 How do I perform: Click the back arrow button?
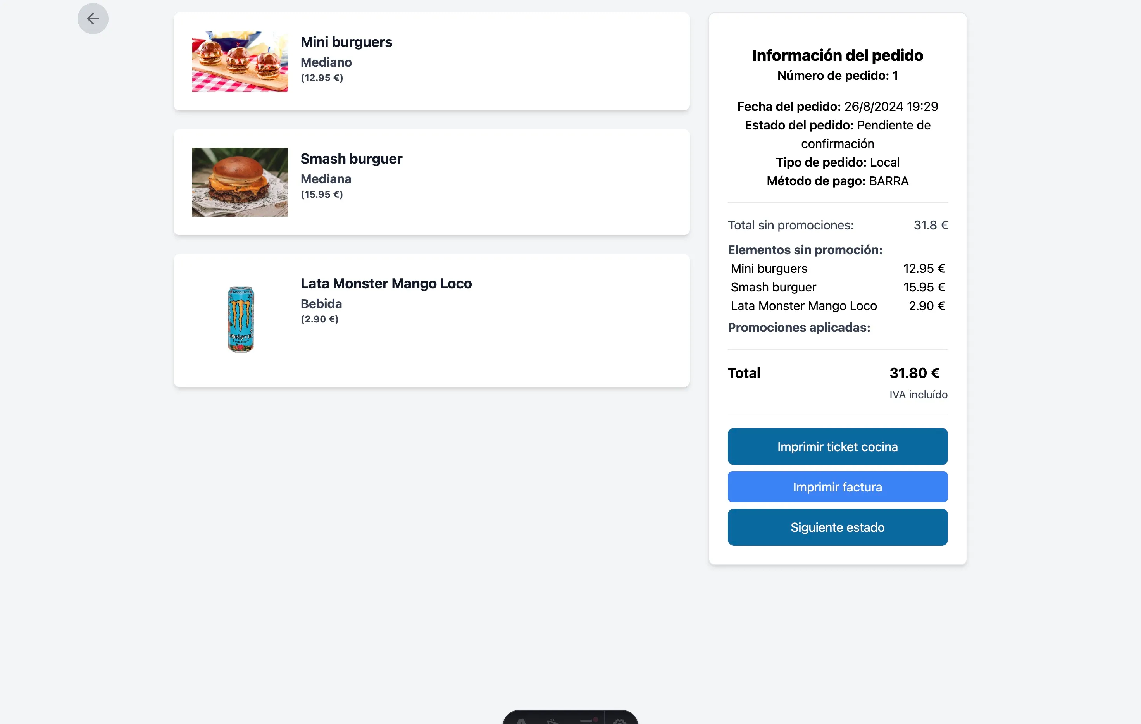[93, 19]
